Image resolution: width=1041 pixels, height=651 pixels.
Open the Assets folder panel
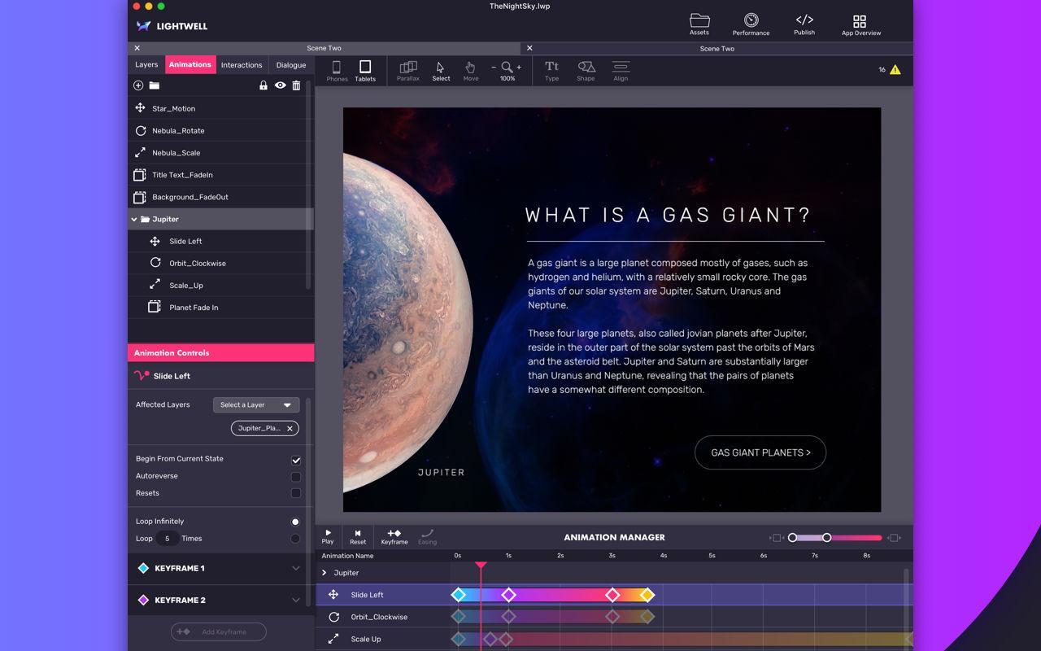(699, 23)
